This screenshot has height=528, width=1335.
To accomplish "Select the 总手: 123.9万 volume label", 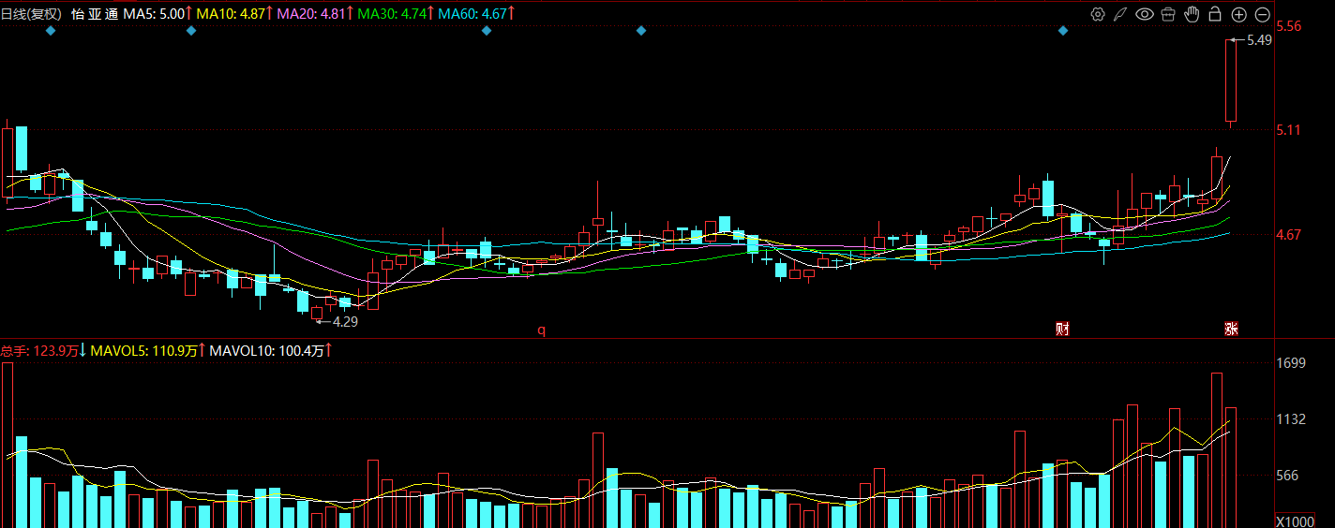I will (x=43, y=351).
